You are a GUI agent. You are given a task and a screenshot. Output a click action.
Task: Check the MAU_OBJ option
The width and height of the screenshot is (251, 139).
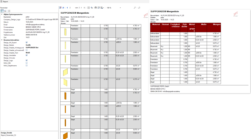(x=26, y=63)
